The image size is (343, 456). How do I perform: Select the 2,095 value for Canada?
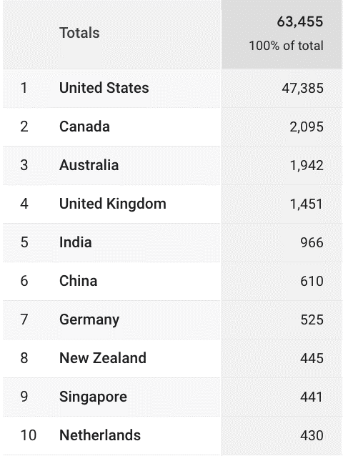click(307, 127)
